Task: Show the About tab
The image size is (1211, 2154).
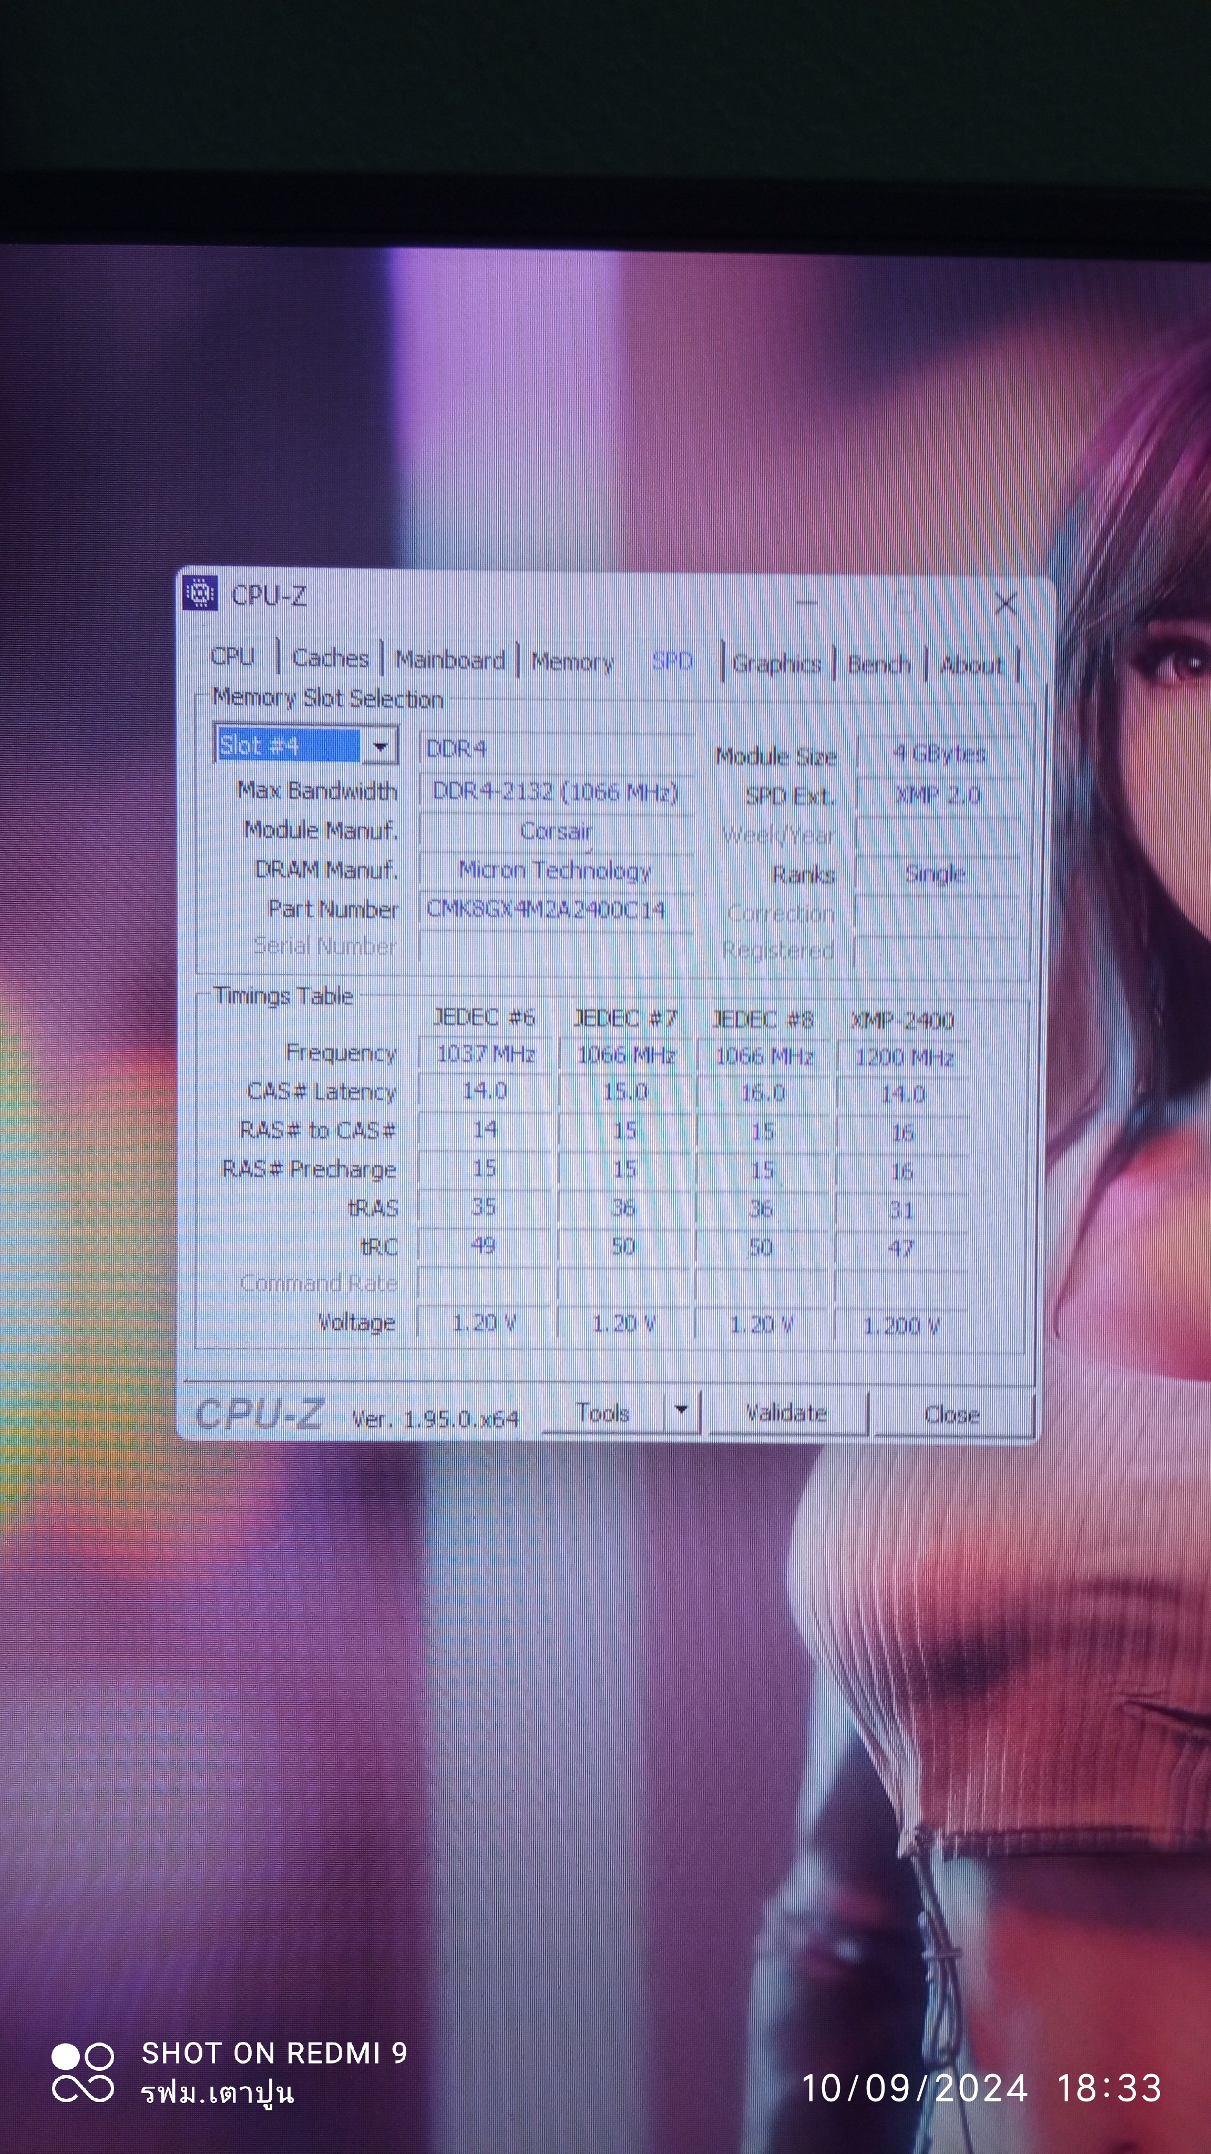Action: [x=971, y=665]
